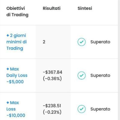Click Superato status in Max Daily Loss row

100,76
